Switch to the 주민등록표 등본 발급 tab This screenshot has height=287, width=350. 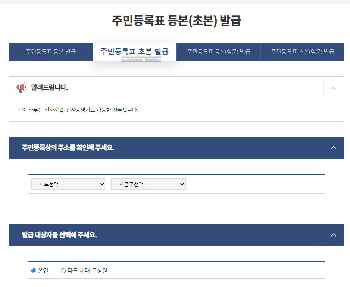coord(50,52)
